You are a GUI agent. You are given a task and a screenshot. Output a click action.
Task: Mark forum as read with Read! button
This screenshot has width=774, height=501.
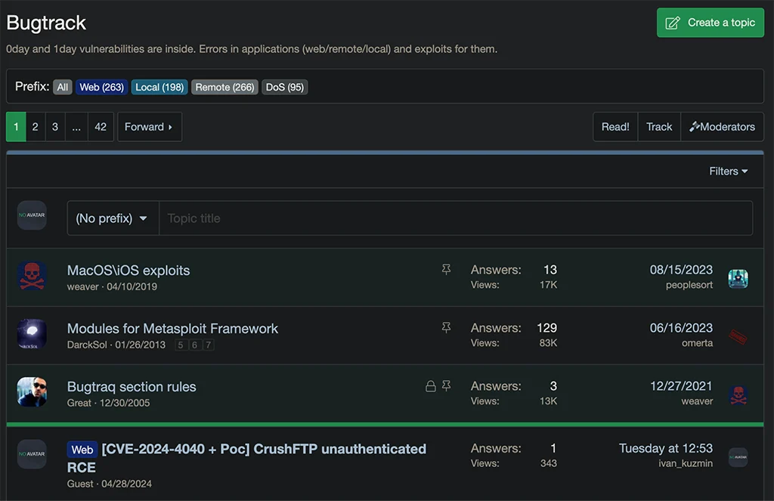[615, 127]
